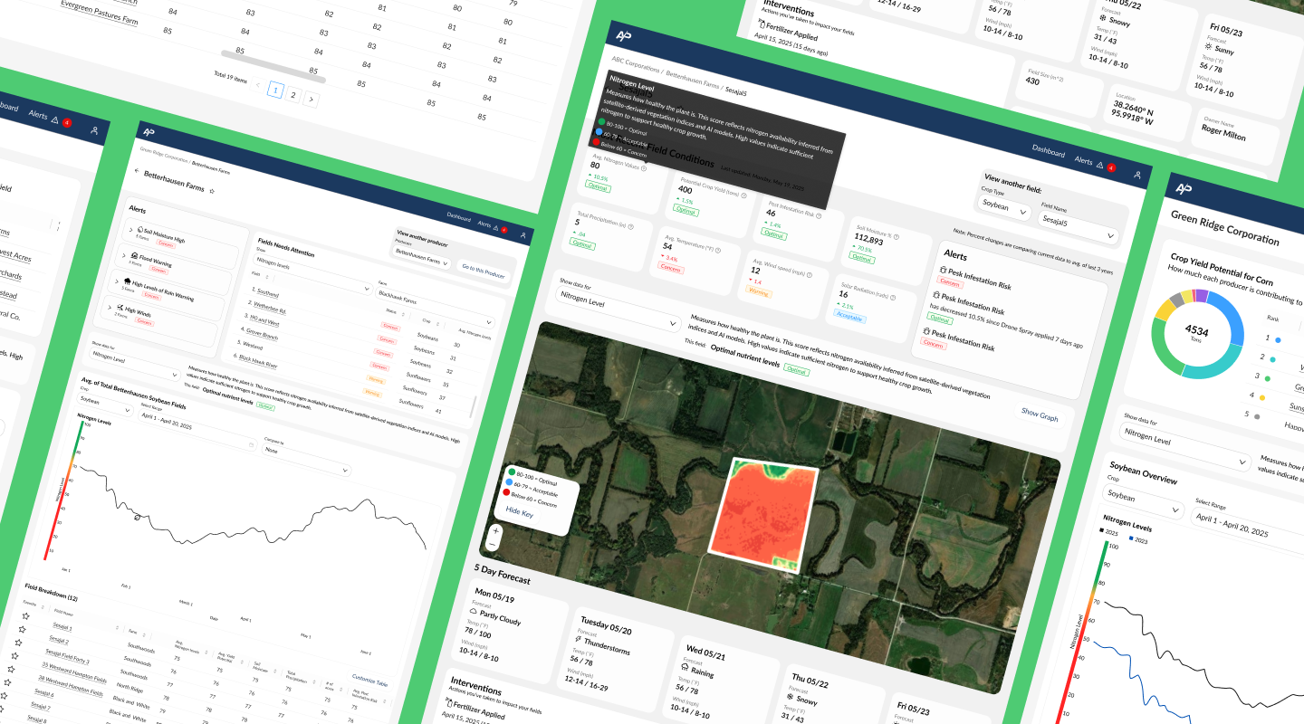Click info icon next to Potential Crop Yield
Image resolution: width=1304 pixels, height=724 pixels.
(743, 195)
